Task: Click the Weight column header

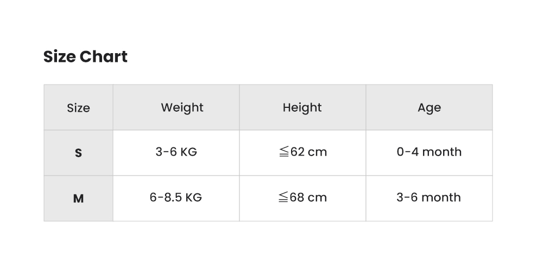Action: point(182,107)
